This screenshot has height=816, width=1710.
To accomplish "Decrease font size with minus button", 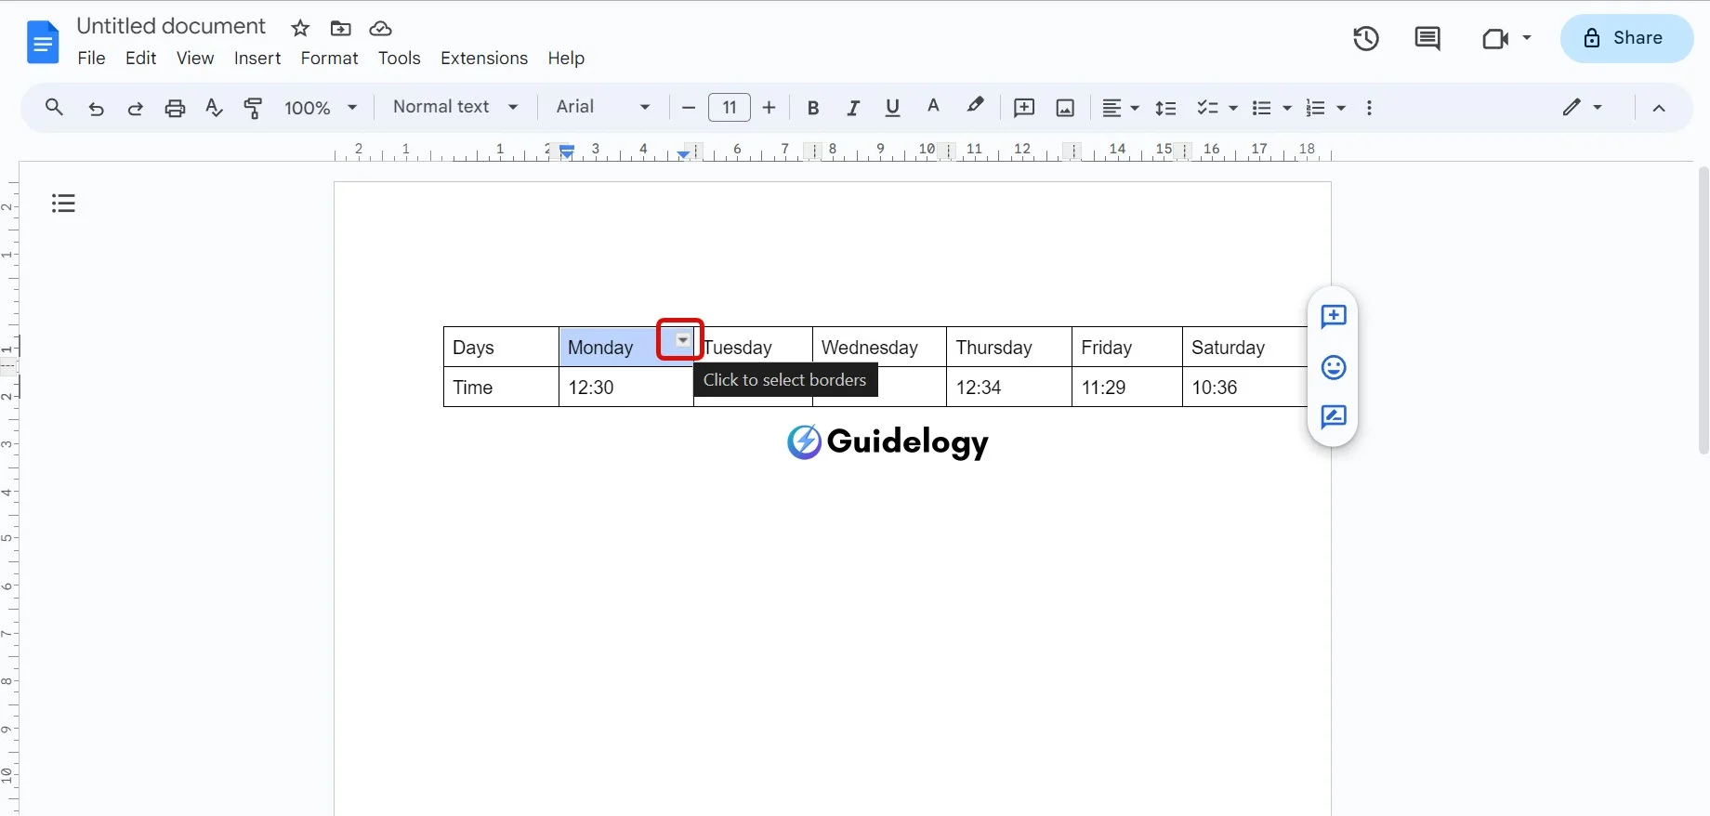I will tap(689, 108).
